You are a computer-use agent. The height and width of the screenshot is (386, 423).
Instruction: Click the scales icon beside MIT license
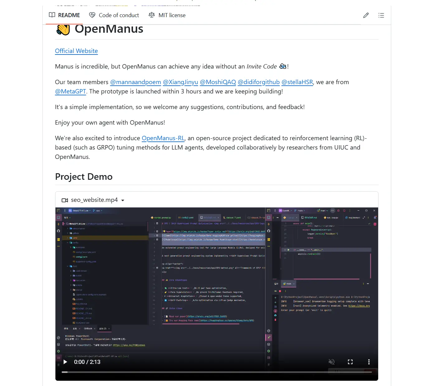click(x=152, y=15)
